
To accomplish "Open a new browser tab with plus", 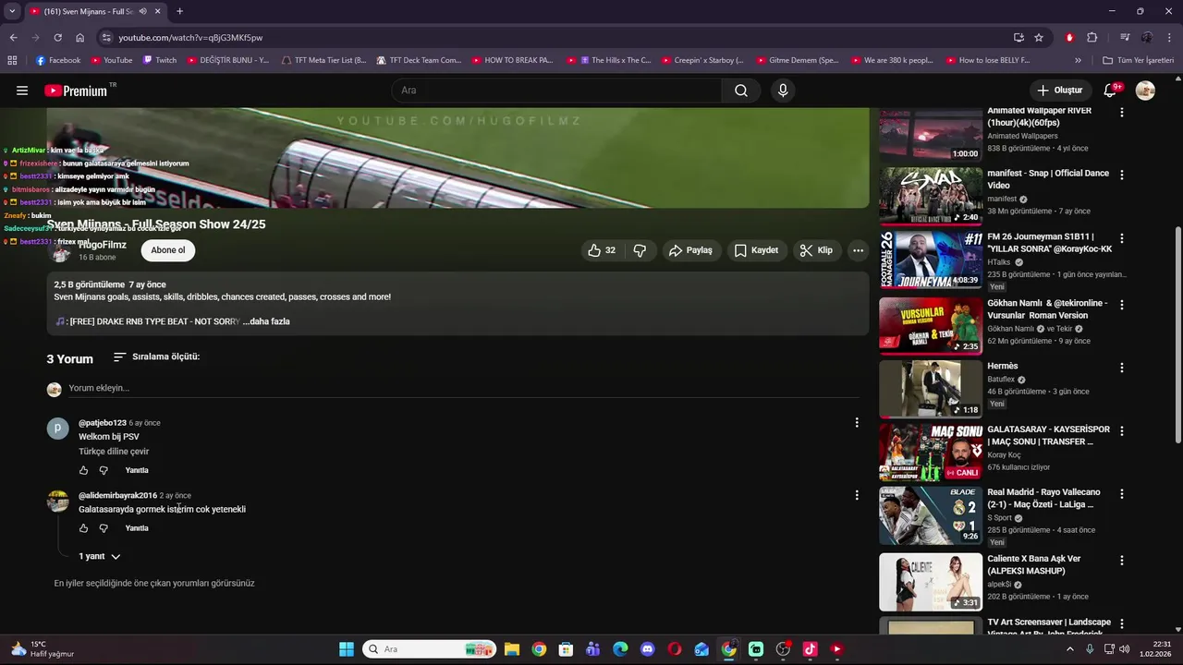I will (179, 11).
